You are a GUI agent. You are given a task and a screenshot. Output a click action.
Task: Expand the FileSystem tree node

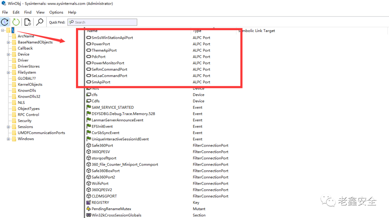[8, 73]
